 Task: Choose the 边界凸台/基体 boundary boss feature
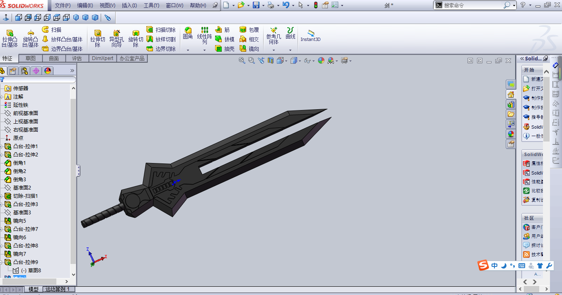(62, 49)
